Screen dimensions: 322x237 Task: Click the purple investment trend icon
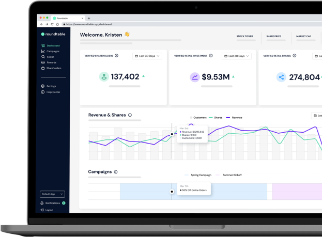click(x=195, y=77)
